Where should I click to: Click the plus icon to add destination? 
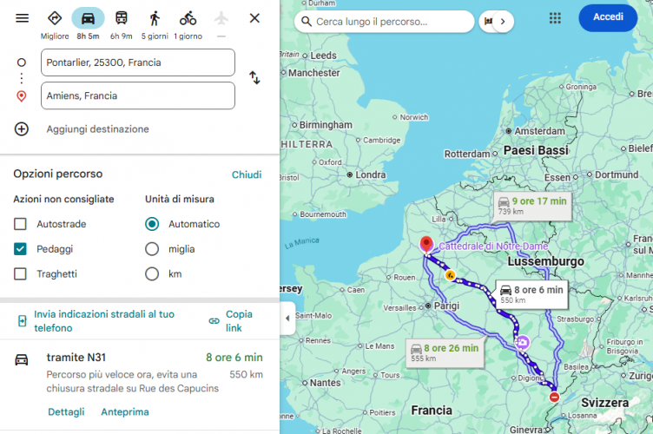tap(22, 129)
